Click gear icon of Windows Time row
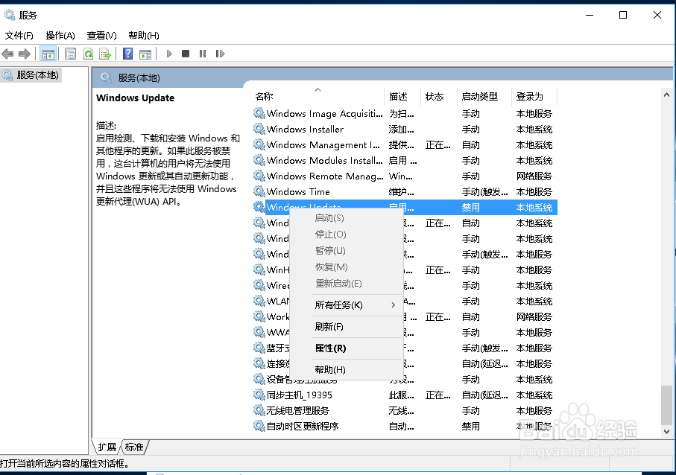This screenshot has height=475, width=676. (x=259, y=191)
